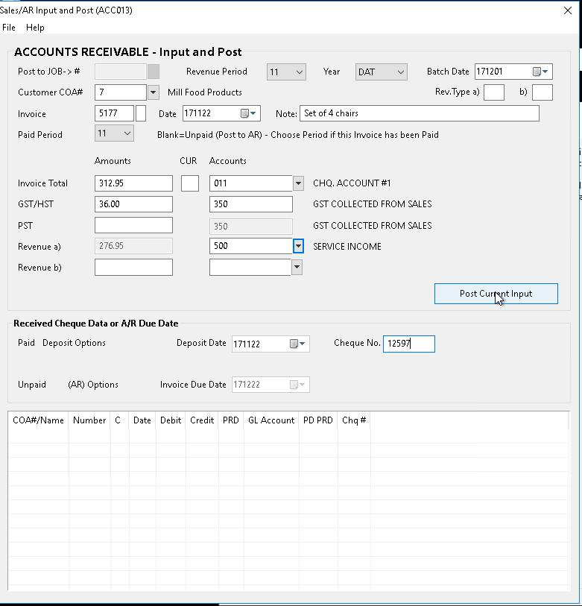Click the Mill Food Products customer name
The height and width of the screenshot is (606, 582).
[205, 92]
